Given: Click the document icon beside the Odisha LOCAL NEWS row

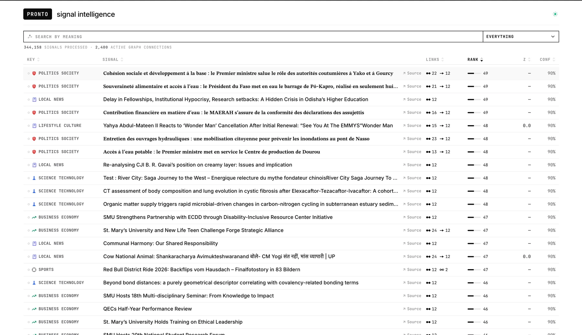Looking at the screenshot, I should click(x=34, y=100).
